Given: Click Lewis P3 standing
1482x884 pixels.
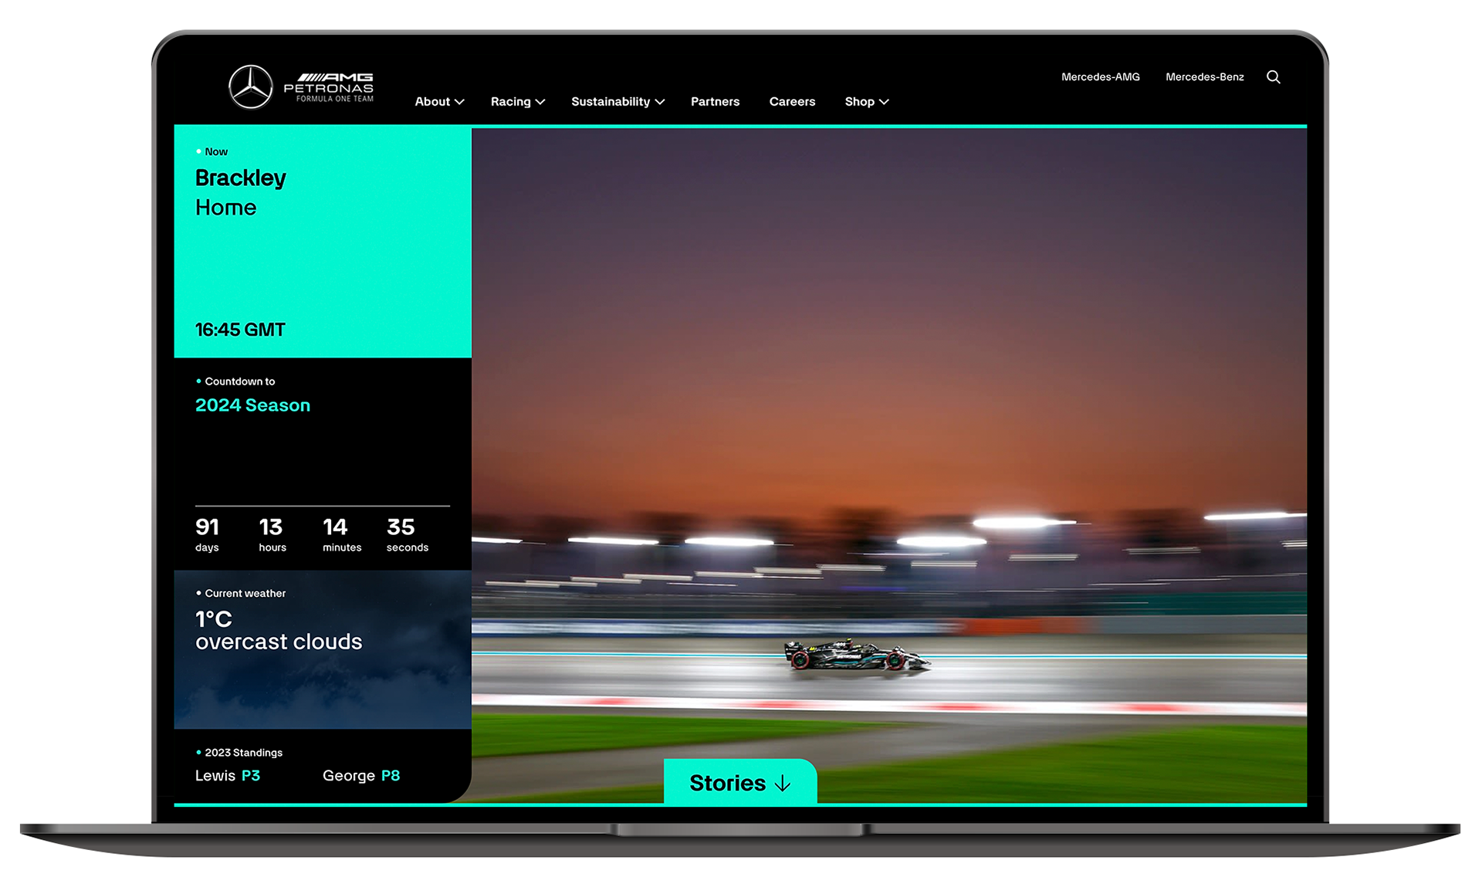Looking at the screenshot, I should 228,775.
